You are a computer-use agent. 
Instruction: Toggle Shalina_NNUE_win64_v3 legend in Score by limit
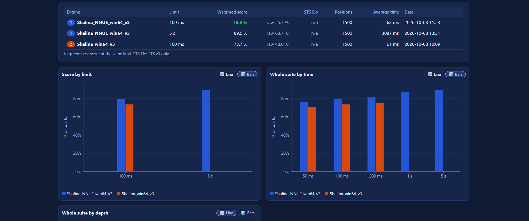click(x=87, y=194)
